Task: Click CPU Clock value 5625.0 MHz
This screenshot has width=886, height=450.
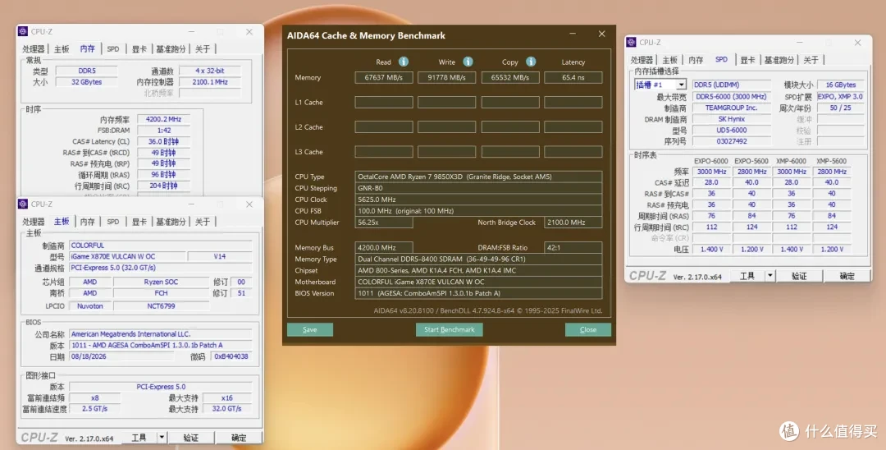Action: click(478, 200)
